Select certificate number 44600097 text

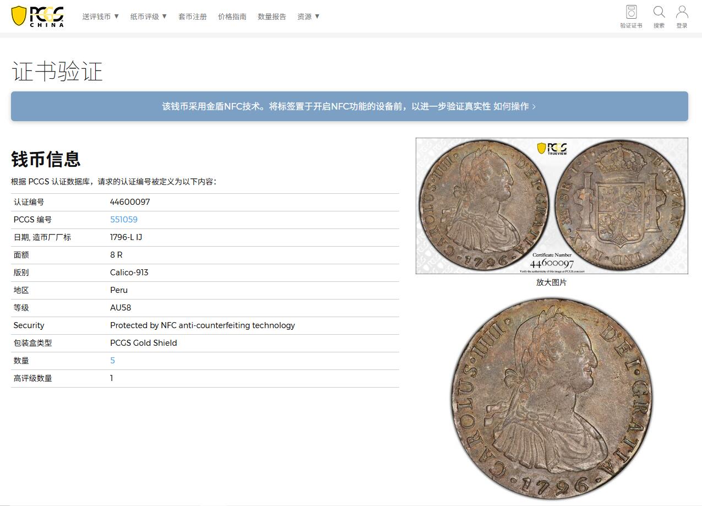[x=130, y=202]
